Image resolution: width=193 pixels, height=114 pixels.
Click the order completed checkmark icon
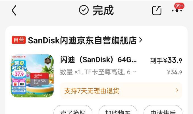coord(84,10)
